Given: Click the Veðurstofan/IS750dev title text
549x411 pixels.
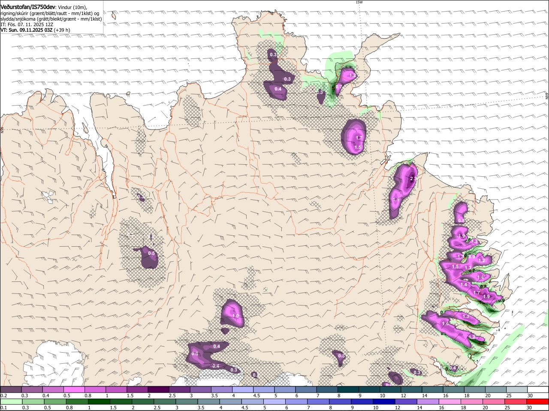Looking at the screenshot, I should [x=28, y=7].
